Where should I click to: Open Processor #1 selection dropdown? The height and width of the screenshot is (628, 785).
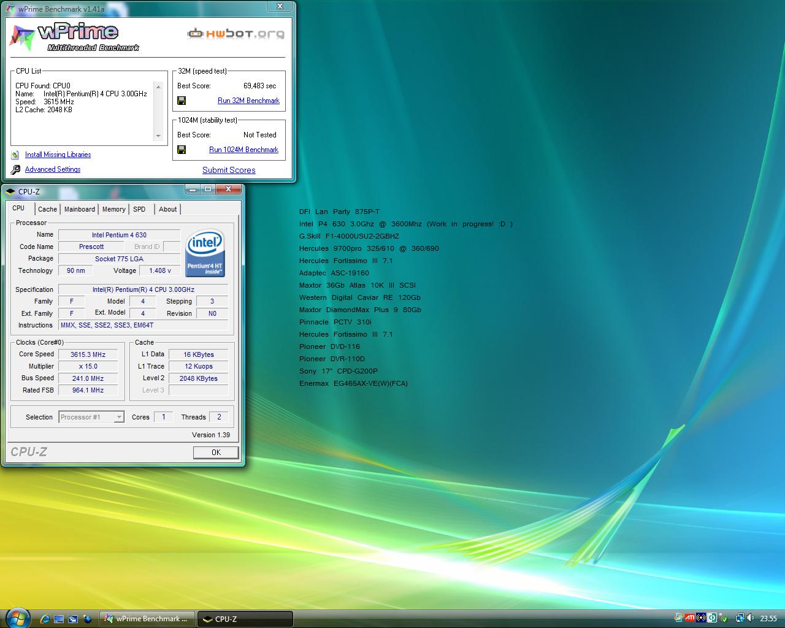coord(91,417)
